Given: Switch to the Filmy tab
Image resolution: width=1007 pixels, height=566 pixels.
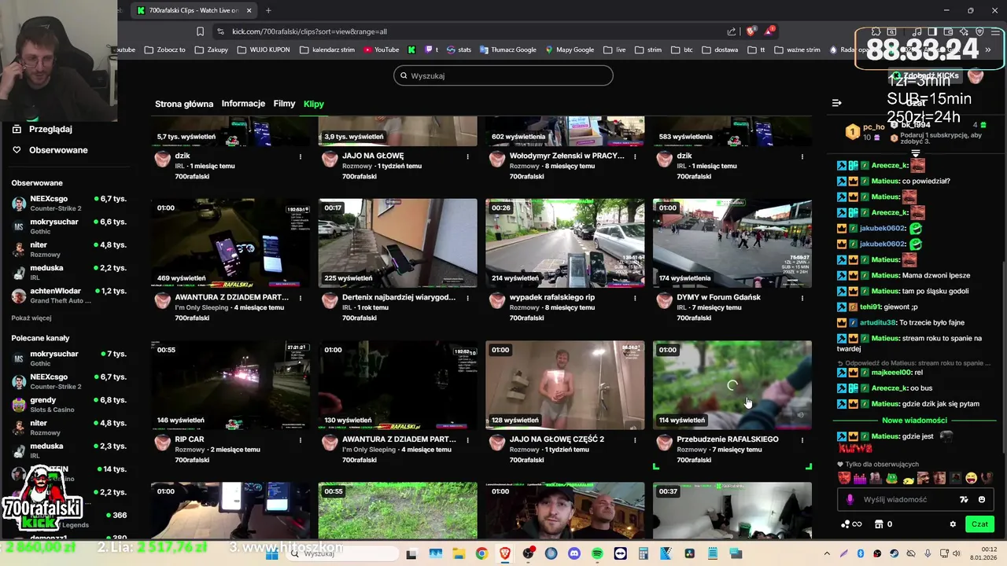Looking at the screenshot, I should tap(284, 104).
